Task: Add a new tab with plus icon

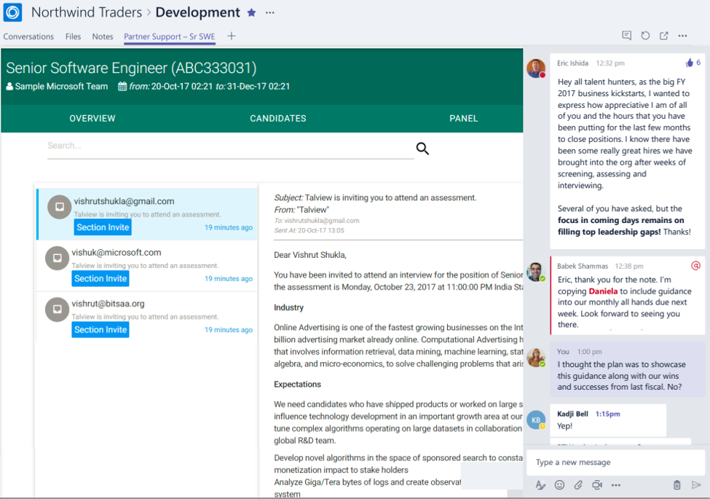Action: pyautogui.click(x=232, y=36)
